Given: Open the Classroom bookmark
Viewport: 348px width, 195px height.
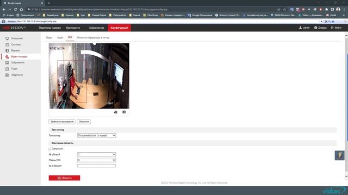Looking at the screenshot, I should click(151, 15).
